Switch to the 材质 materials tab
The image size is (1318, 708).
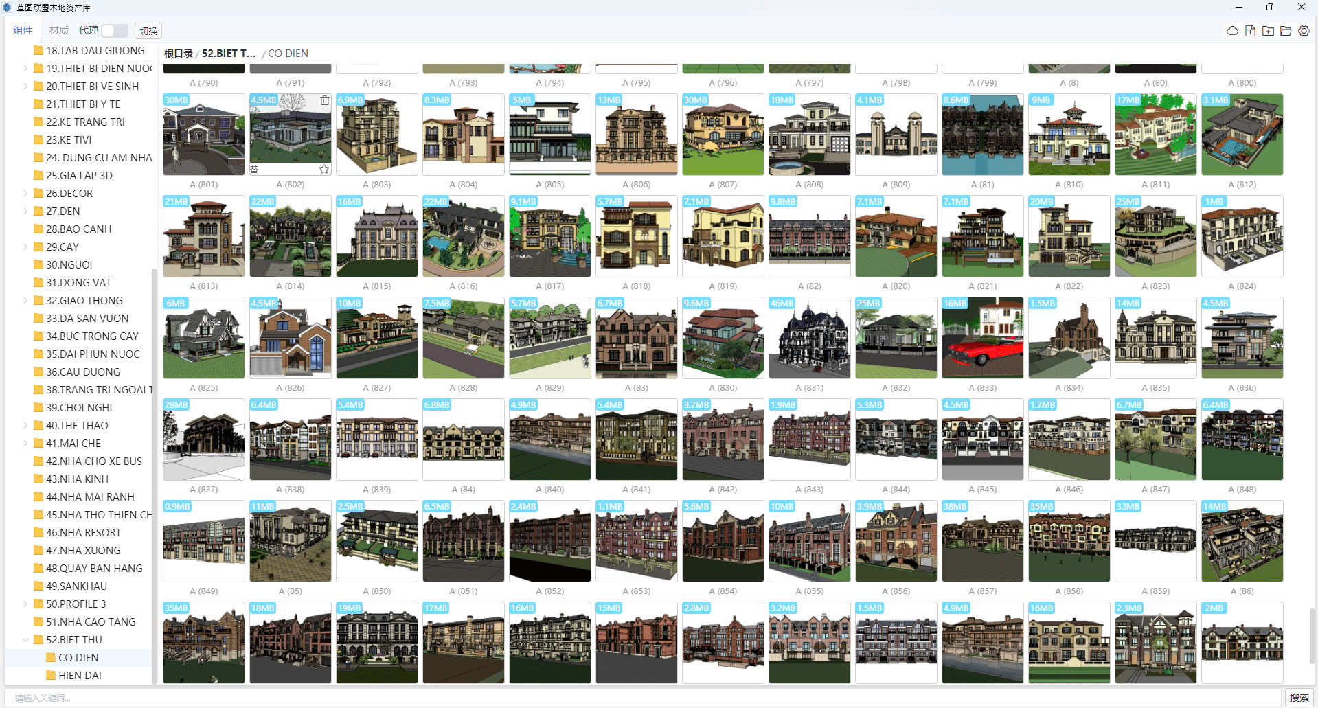coord(59,30)
